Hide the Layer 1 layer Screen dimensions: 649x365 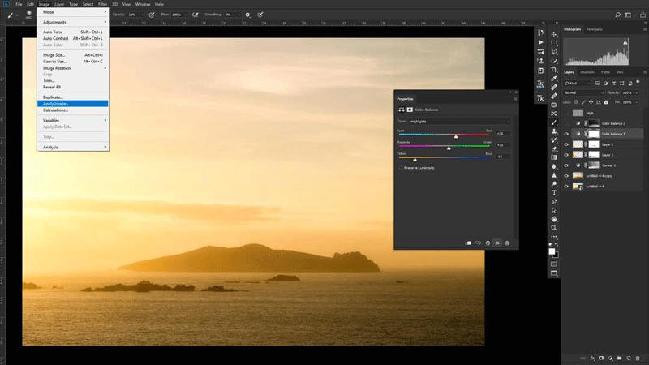click(566, 155)
